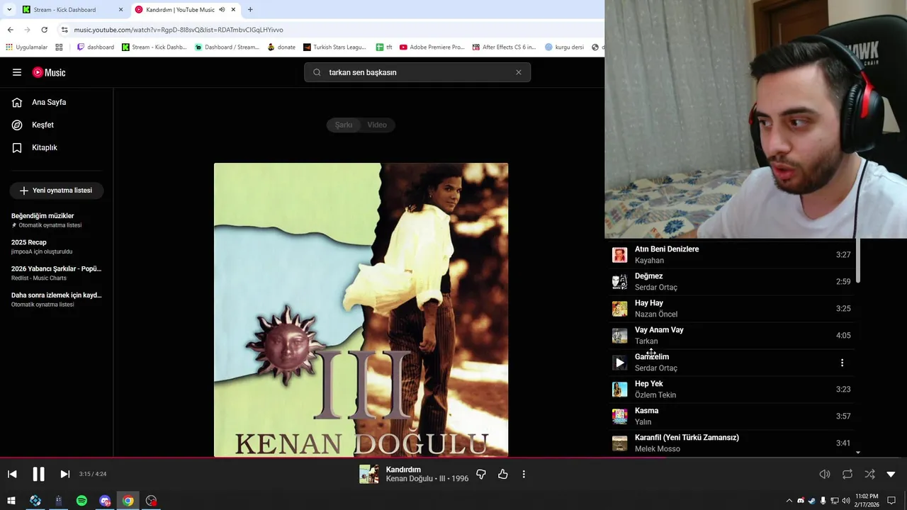Play Hep Yek by Özlem Tekin
This screenshot has height=510, width=907.
coord(732,390)
